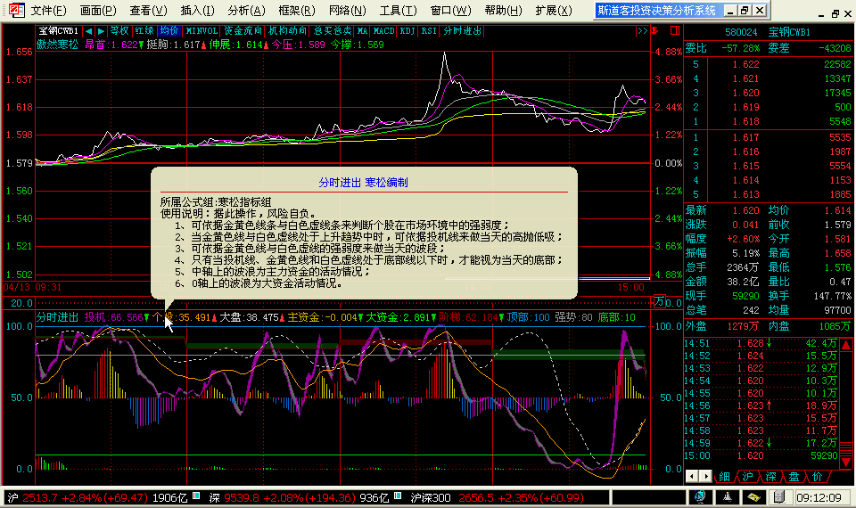This screenshot has height=508, width=856.
Task: Click left arrow beside bottom quote tabs
Action: pos(692,476)
